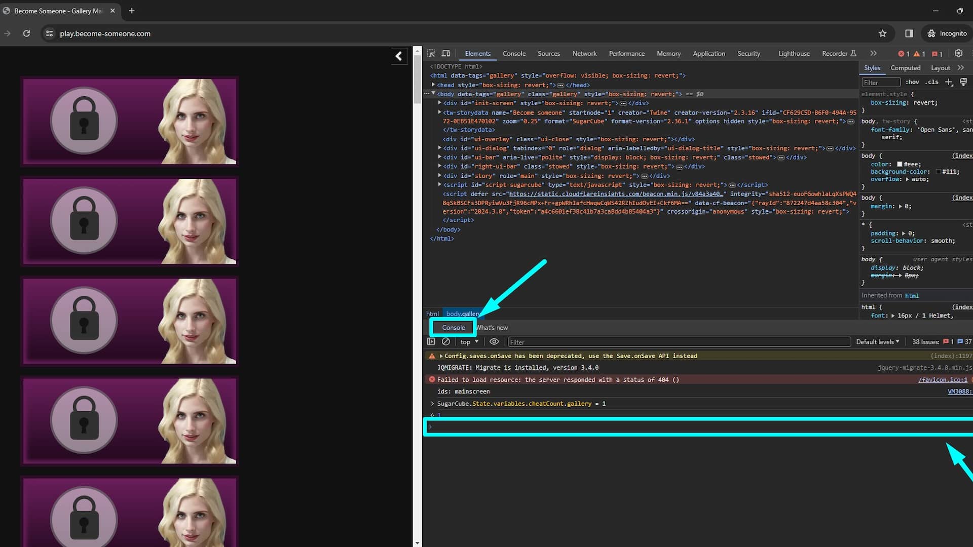Bookmark this page with the star icon
The height and width of the screenshot is (547, 973).
click(x=882, y=33)
